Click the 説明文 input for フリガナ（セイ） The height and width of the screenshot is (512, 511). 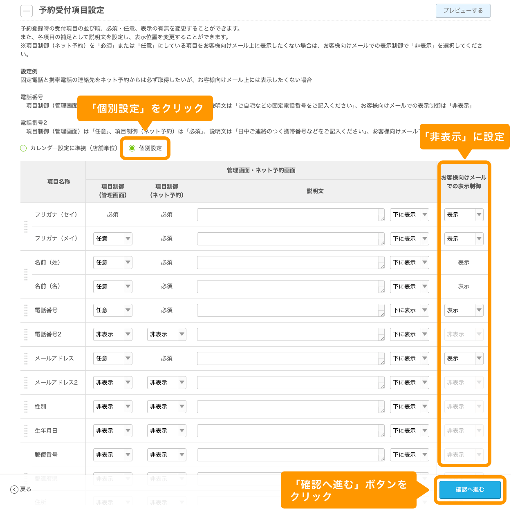pos(290,214)
